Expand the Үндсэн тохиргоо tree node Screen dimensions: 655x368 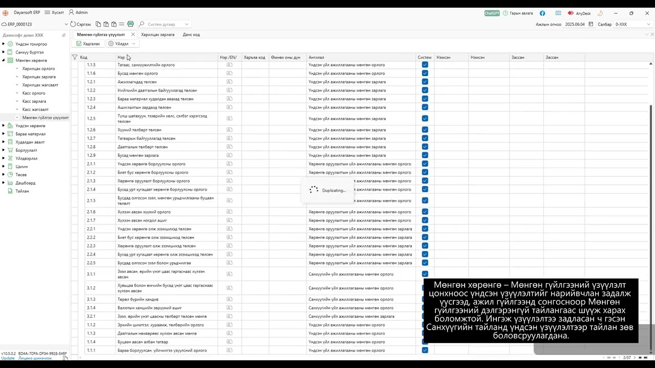(x=4, y=44)
